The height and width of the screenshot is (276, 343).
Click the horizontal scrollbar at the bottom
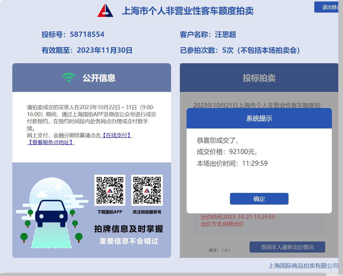coord(163,274)
